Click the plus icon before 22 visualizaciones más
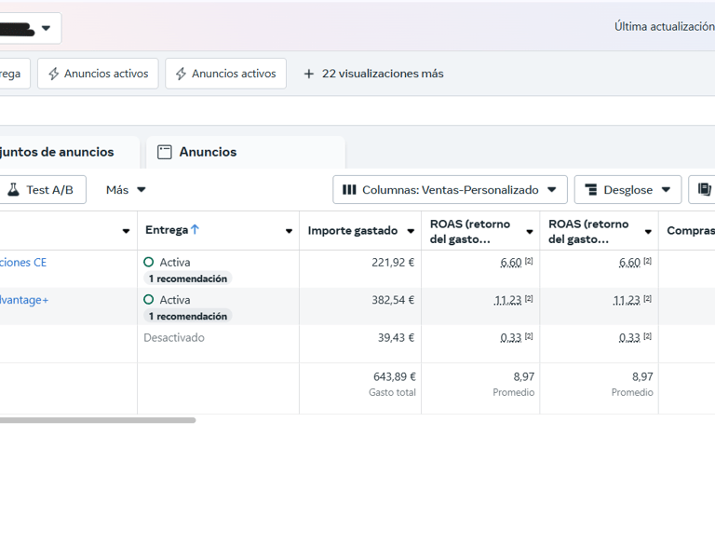This screenshot has height=544, width=715. (309, 74)
